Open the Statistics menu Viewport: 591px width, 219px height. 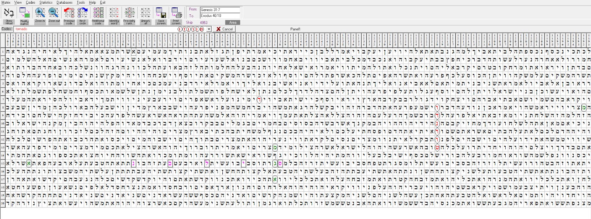coord(46,3)
